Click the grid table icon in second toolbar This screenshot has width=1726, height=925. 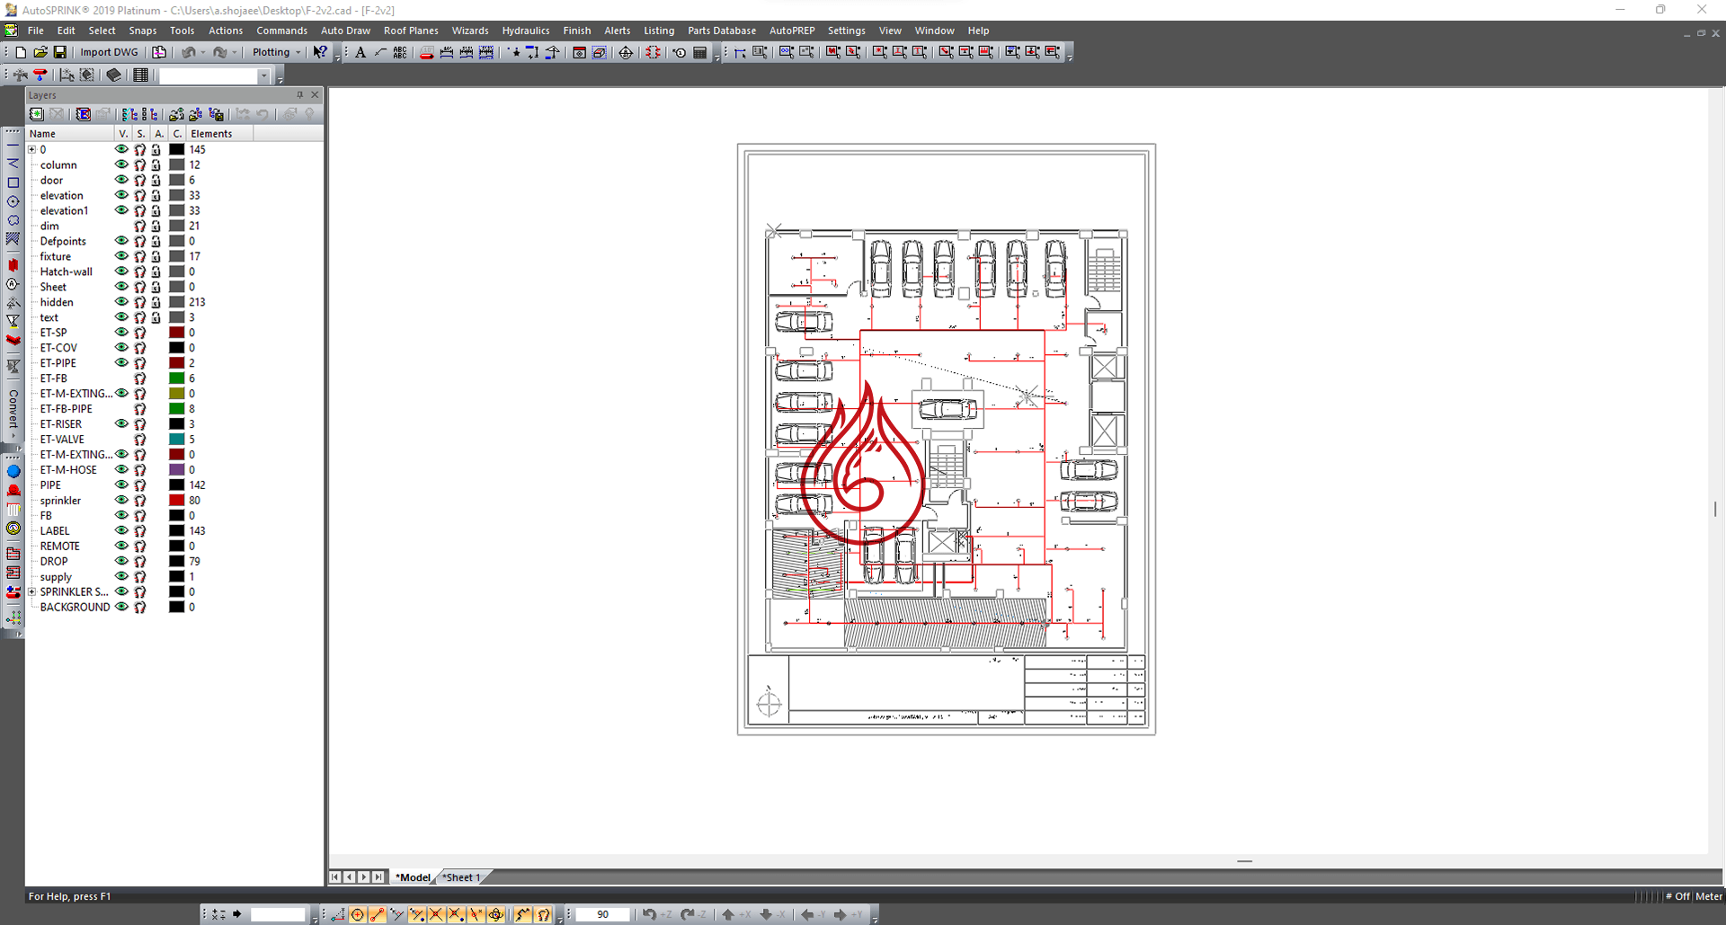click(141, 76)
